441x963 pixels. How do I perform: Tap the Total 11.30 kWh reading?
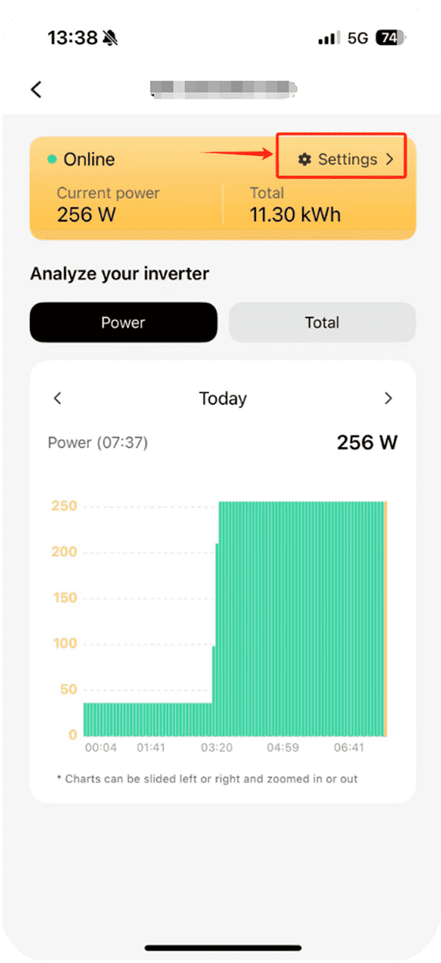click(x=295, y=214)
